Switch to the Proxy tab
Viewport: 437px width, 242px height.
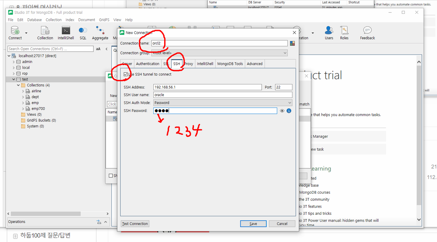[188, 64]
